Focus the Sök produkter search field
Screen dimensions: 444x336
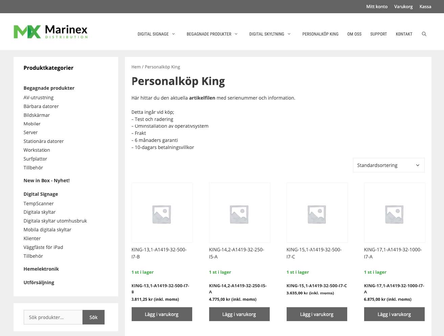tap(53, 317)
